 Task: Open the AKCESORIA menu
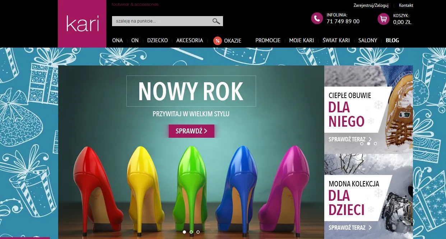[190, 40]
